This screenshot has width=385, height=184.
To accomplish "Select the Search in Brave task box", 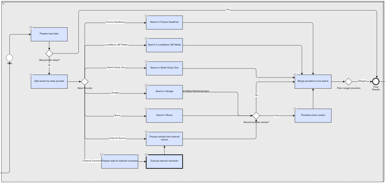I will click(164, 116).
